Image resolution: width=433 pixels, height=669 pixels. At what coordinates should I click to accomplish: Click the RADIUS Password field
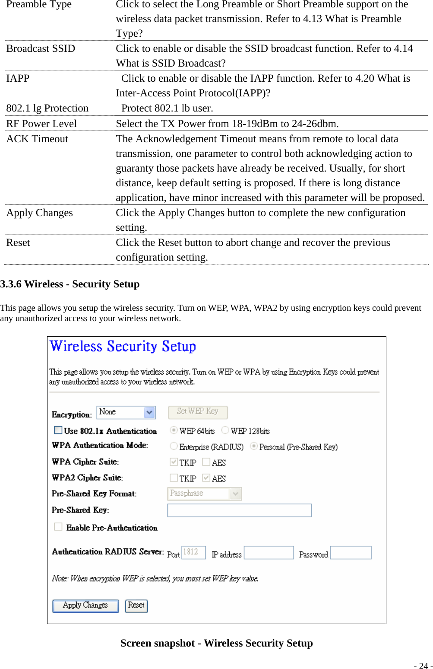point(351,552)
